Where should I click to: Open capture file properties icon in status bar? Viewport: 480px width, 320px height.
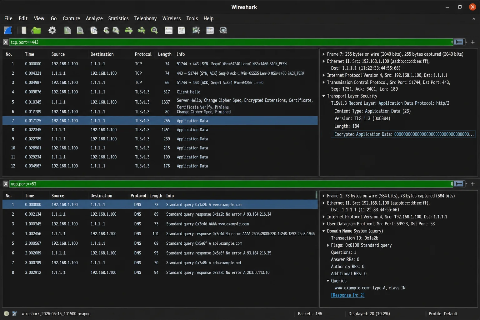point(14,313)
